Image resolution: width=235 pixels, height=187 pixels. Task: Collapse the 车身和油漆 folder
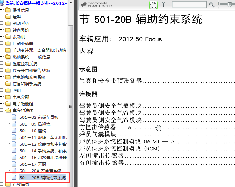click(x=1, y=110)
